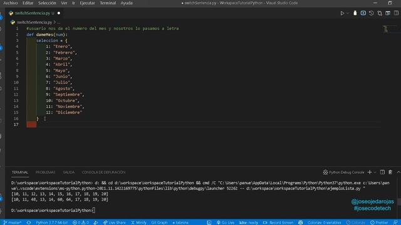Viewport: 401px width, 225px height.
Task: Switch to the PROBLEMAS panel tab
Action: click(45, 172)
